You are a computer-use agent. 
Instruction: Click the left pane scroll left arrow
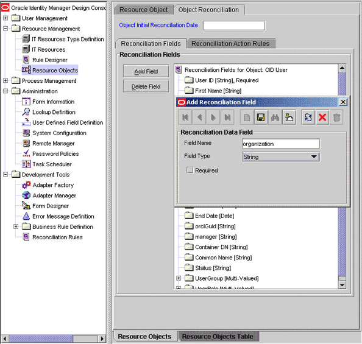click(x=4, y=339)
